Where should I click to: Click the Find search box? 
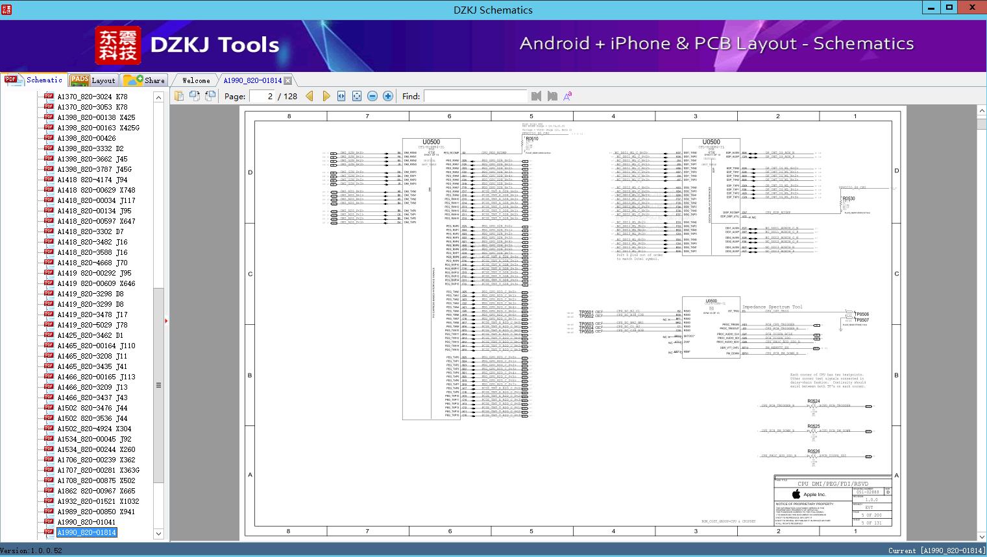pyautogui.click(x=475, y=96)
